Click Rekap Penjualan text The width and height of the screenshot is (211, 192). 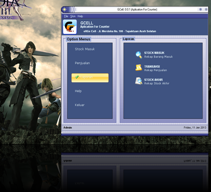click(156, 70)
